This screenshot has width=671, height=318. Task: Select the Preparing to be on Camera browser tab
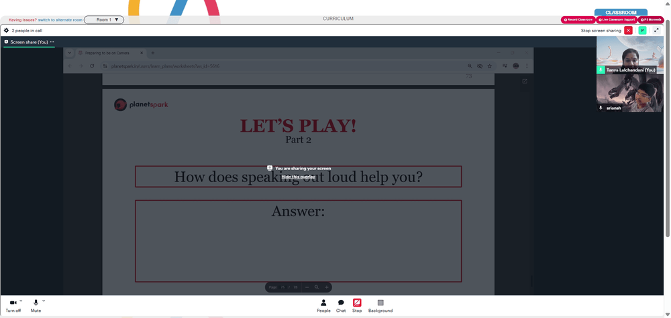(x=110, y=53)
